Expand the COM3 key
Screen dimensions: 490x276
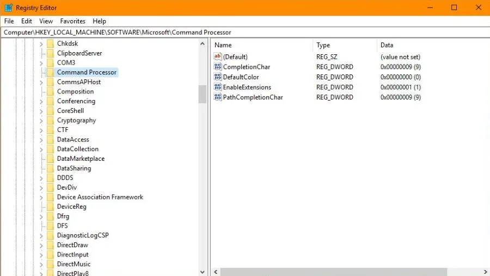click(41, 64)
